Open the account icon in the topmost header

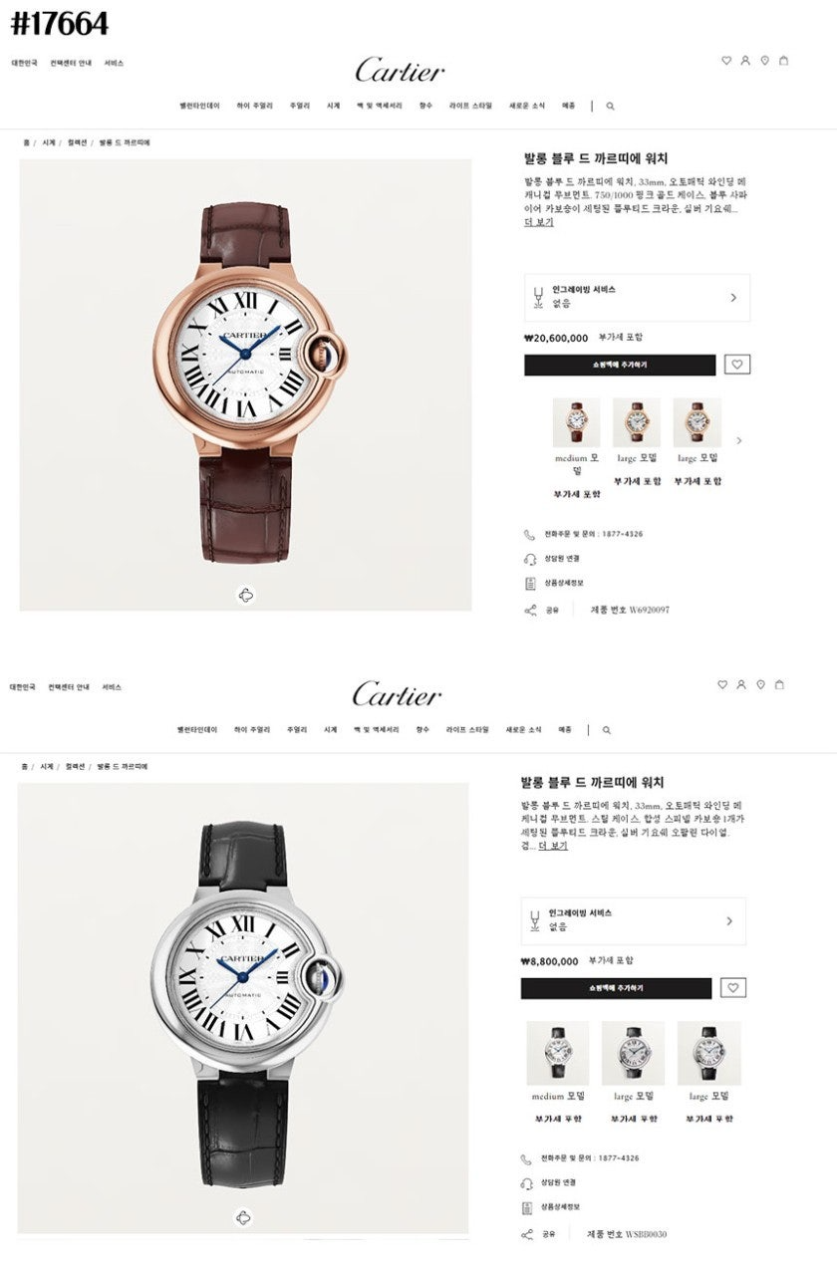pos(744,61)
